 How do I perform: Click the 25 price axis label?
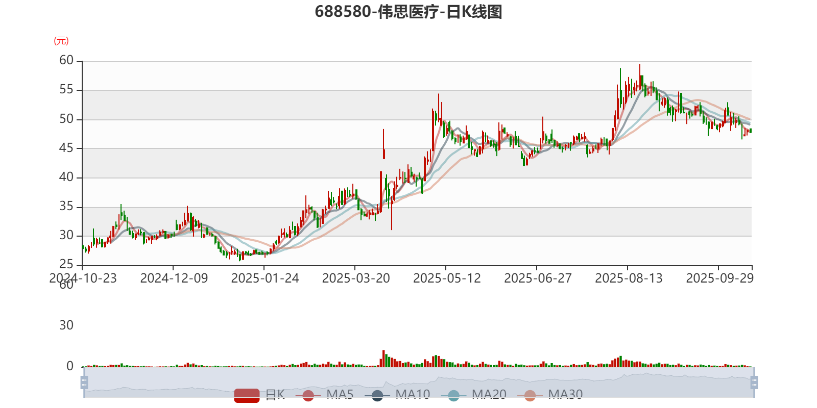pos(66,265)
